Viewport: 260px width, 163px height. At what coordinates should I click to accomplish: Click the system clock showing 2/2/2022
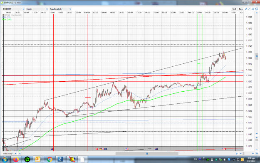251,160
